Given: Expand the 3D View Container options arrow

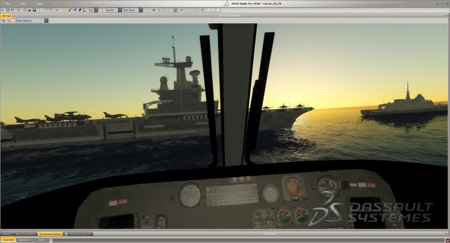Looking at the screenshot, I should pos(446,15).
